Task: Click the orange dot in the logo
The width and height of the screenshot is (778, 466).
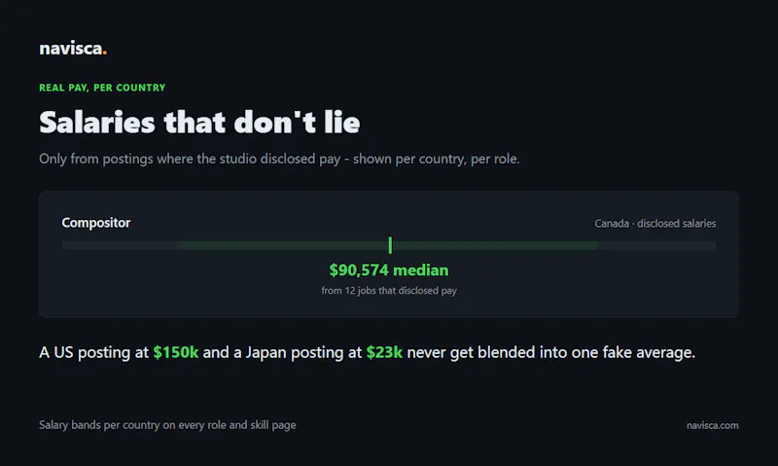Action: click(x=105, y=53)
